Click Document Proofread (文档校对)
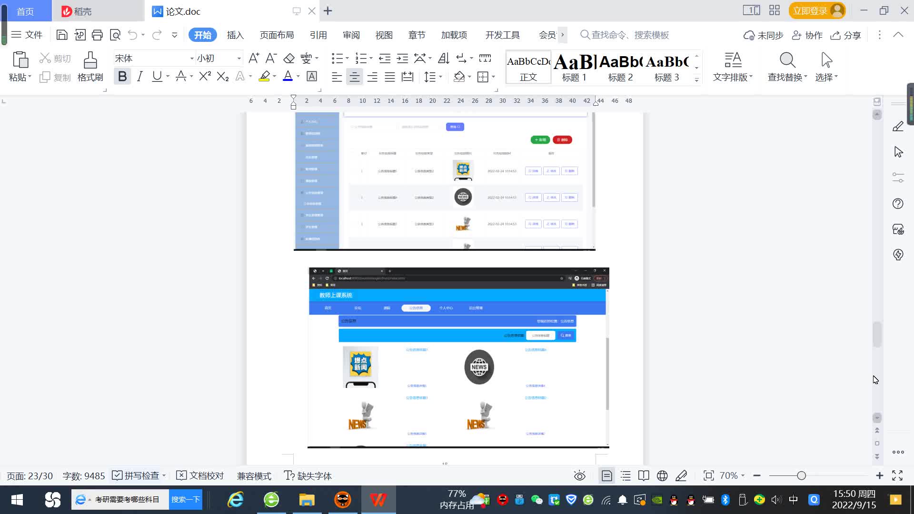Viewport: 914px width, 514px height. (x=200, y=475)
